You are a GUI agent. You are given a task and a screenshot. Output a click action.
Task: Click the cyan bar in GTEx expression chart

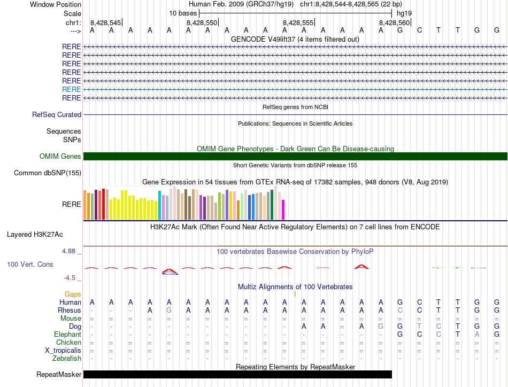click(x=159, y=205)
